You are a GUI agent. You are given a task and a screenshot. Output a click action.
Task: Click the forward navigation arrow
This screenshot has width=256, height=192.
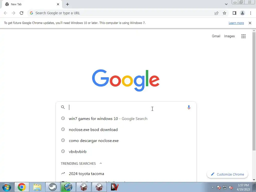click(13, 13)
